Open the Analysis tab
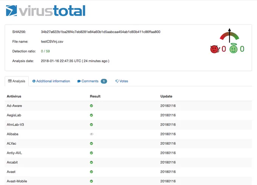This screenshot has width=257, height=185. (17, 81)
